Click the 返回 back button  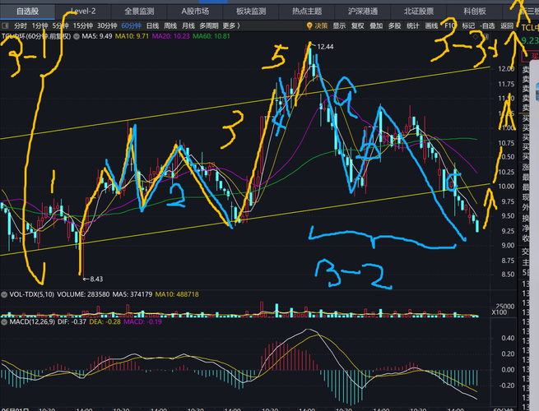pos(507,25)
